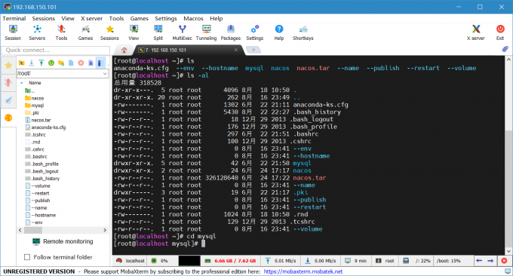
Task: Open the Packages toolbar icon
Action: (231, 32)
